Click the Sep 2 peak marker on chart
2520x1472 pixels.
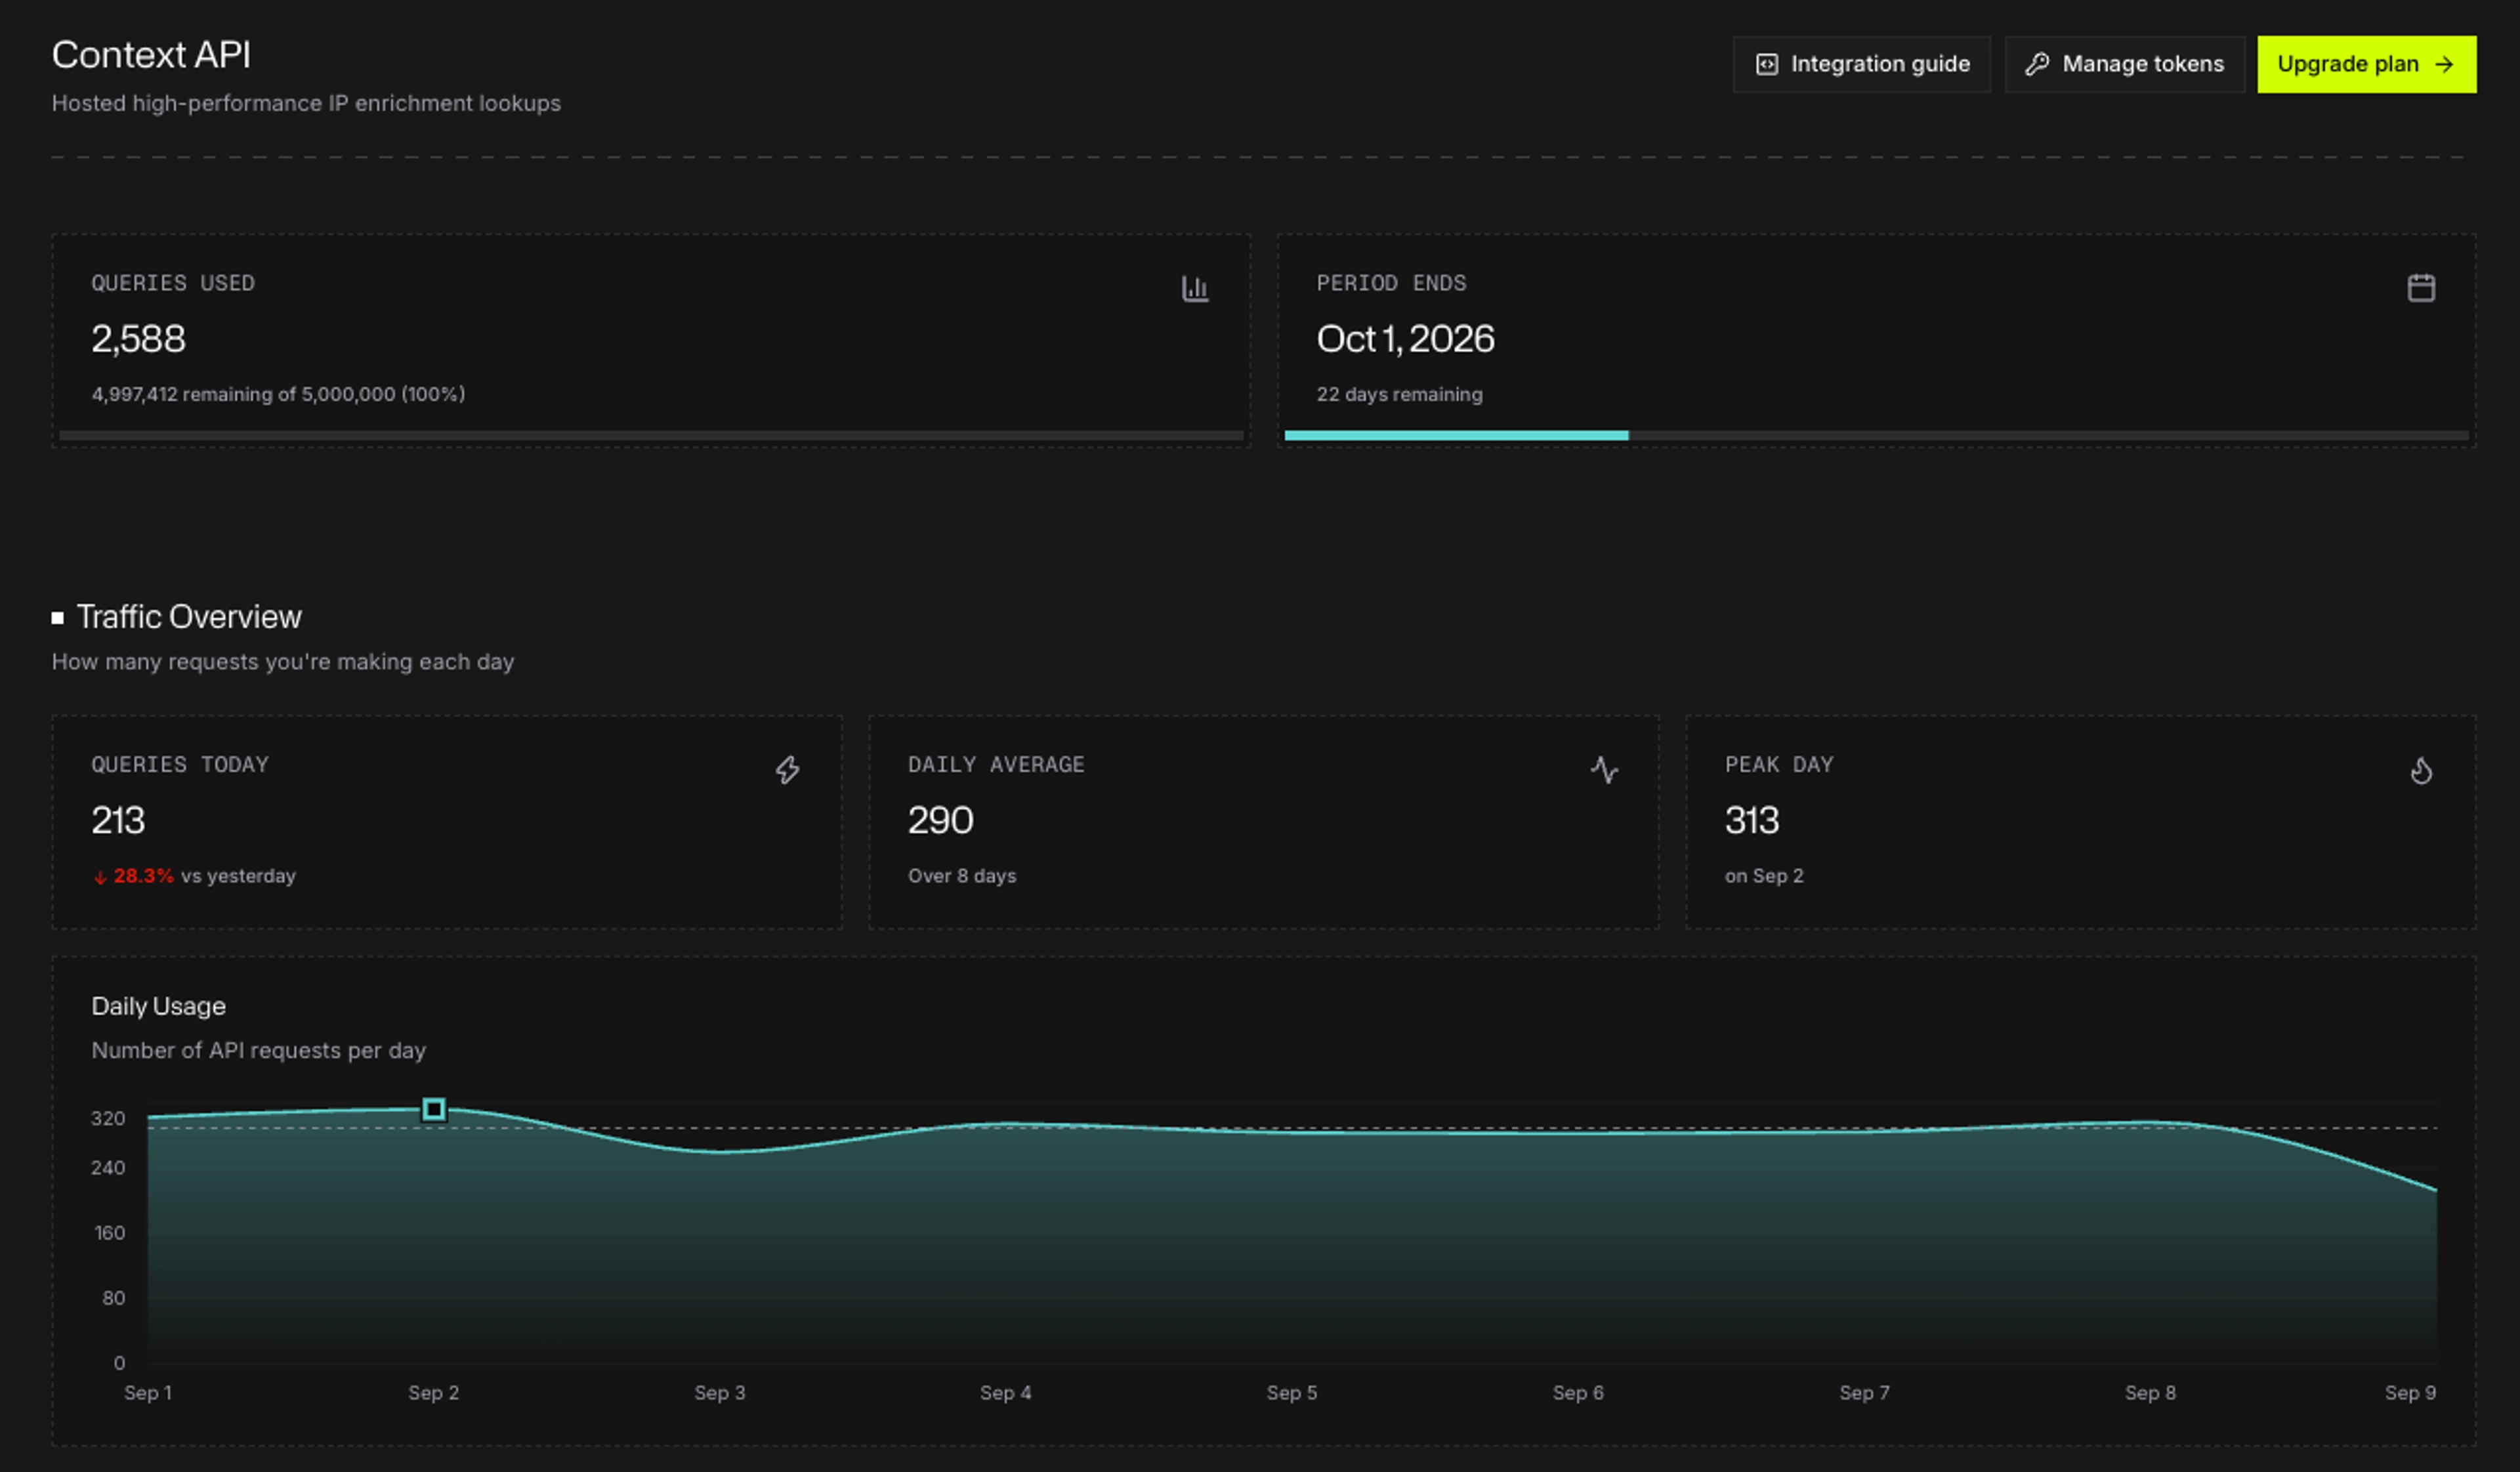pyautogui.click(x=433, y=1109)
